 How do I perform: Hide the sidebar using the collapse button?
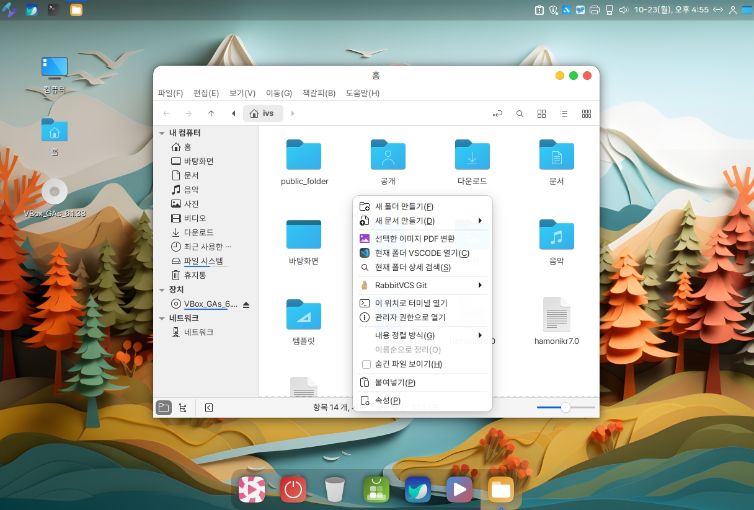[209, 408]
